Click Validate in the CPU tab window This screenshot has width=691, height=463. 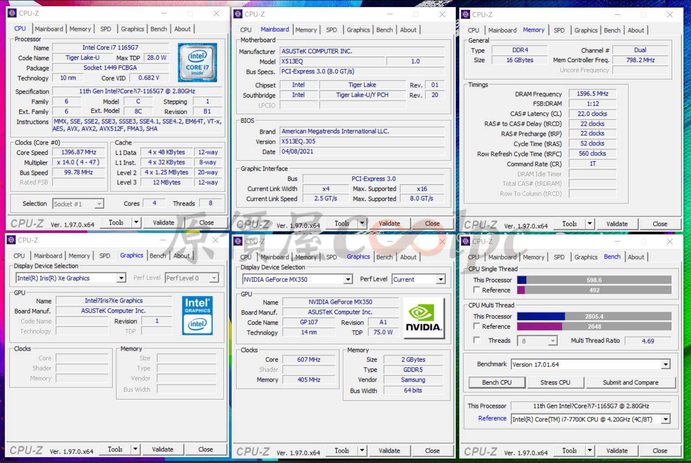163,222
